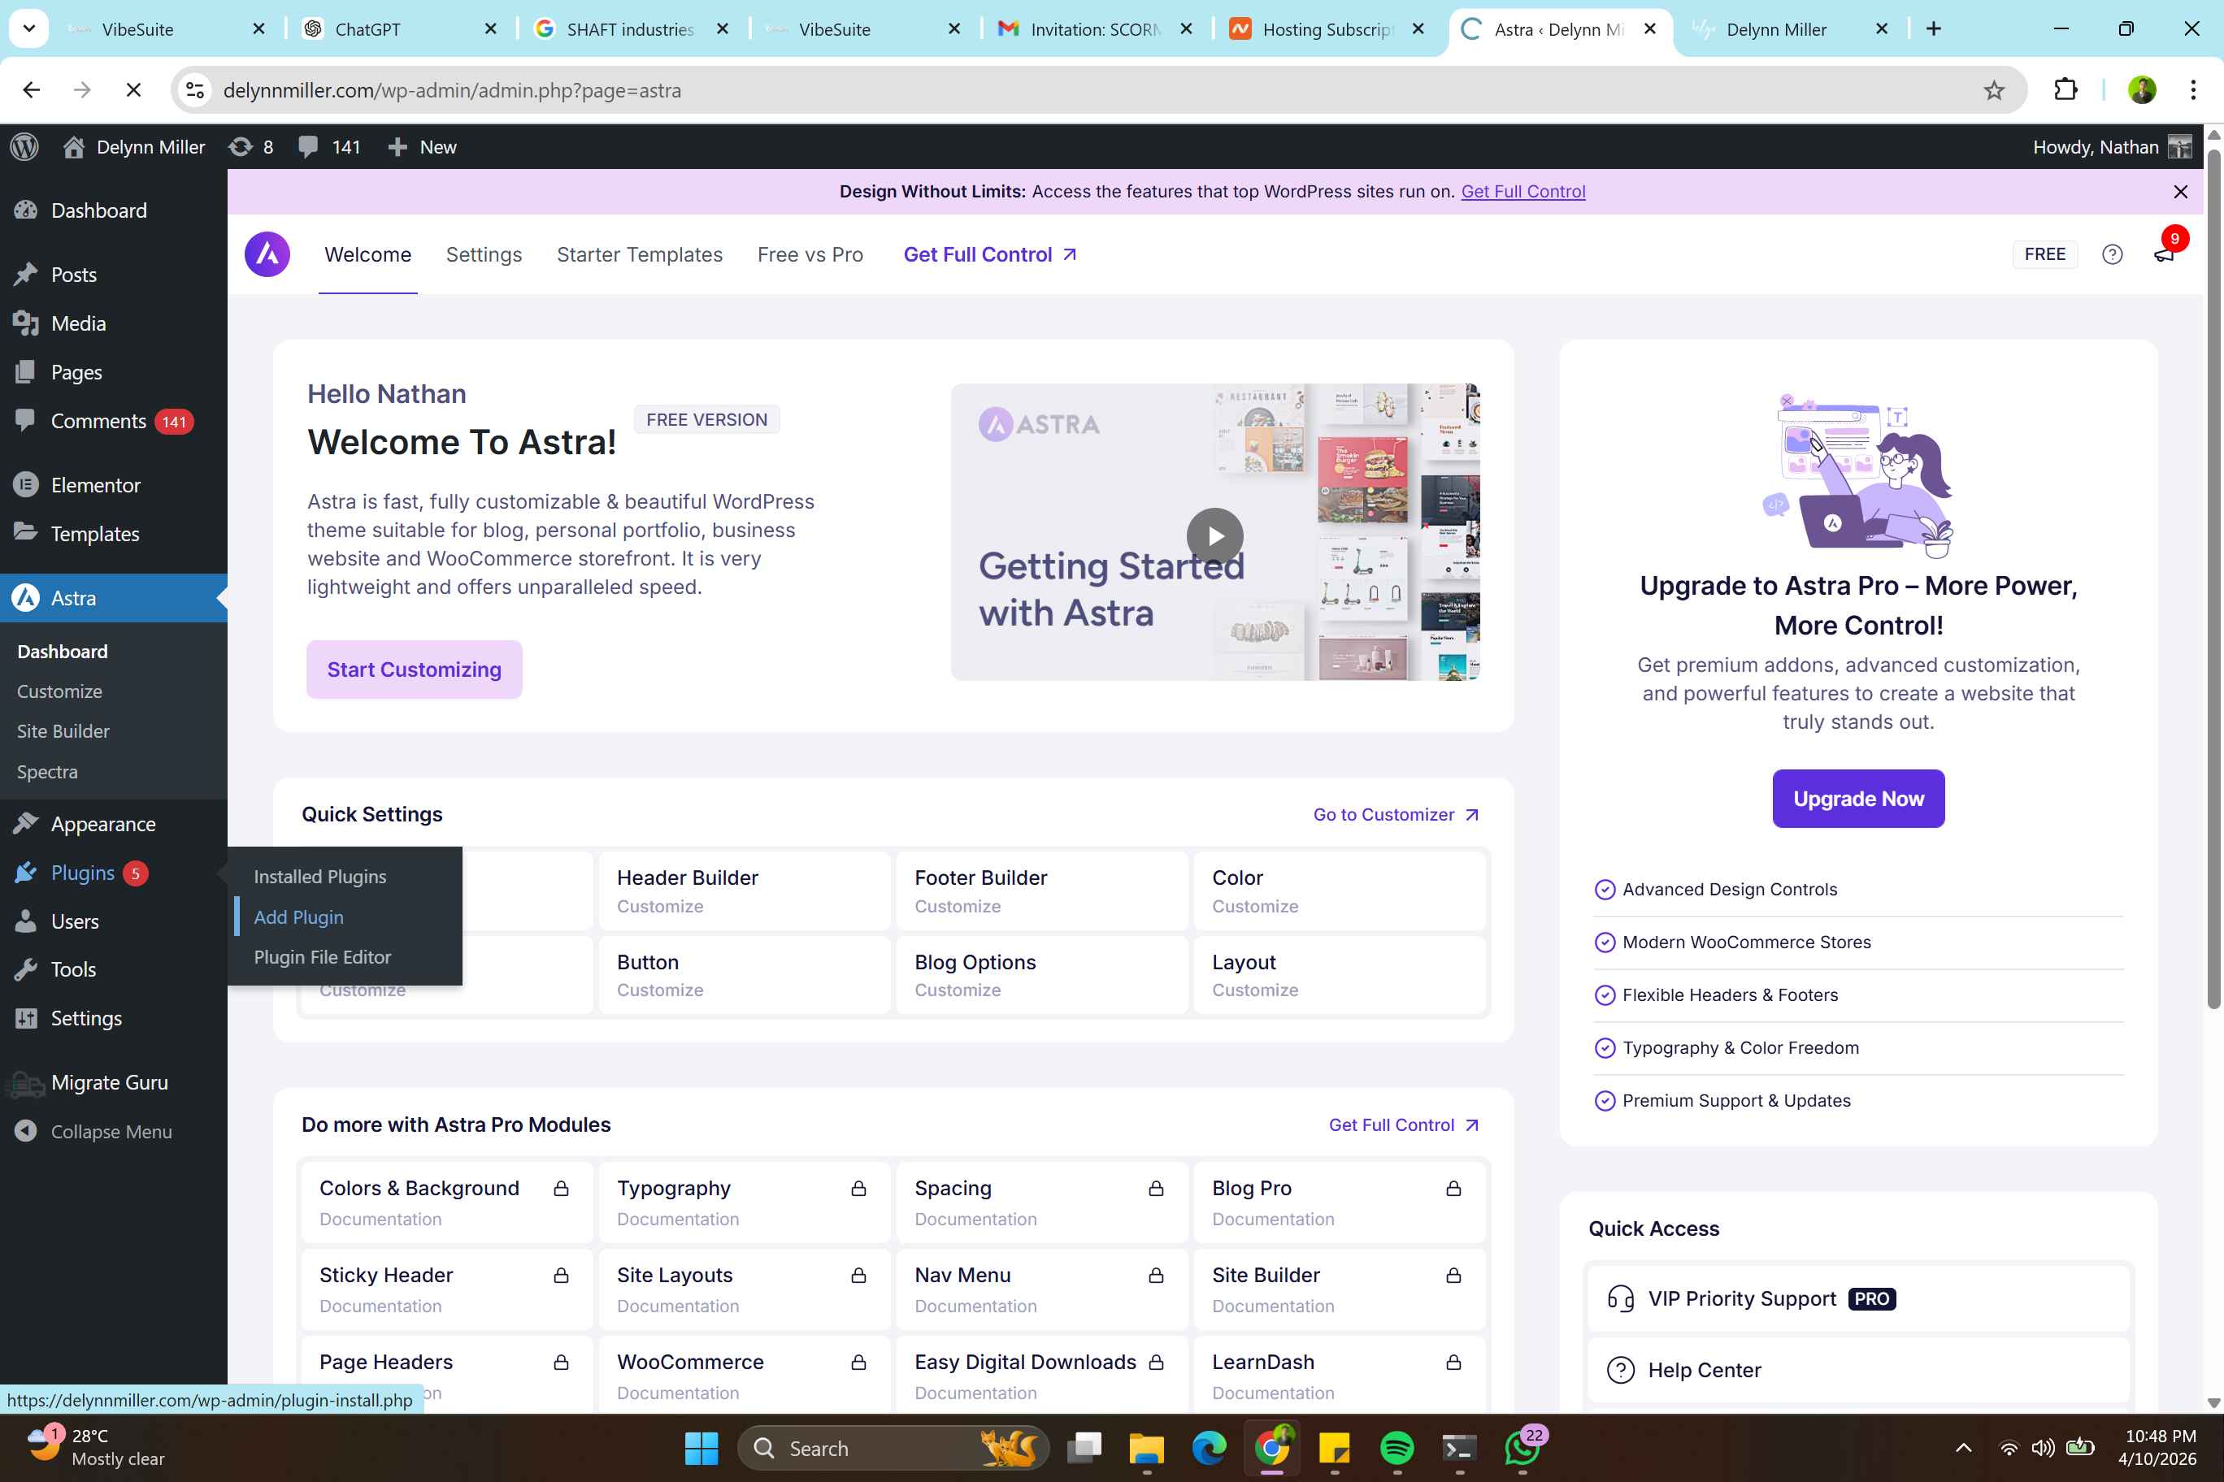Open Spectra under Astra submenu
2224x1482 pixels.
click(x=47, y=772)
